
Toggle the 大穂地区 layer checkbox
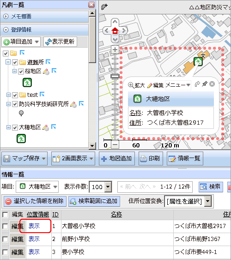point(15,127)
